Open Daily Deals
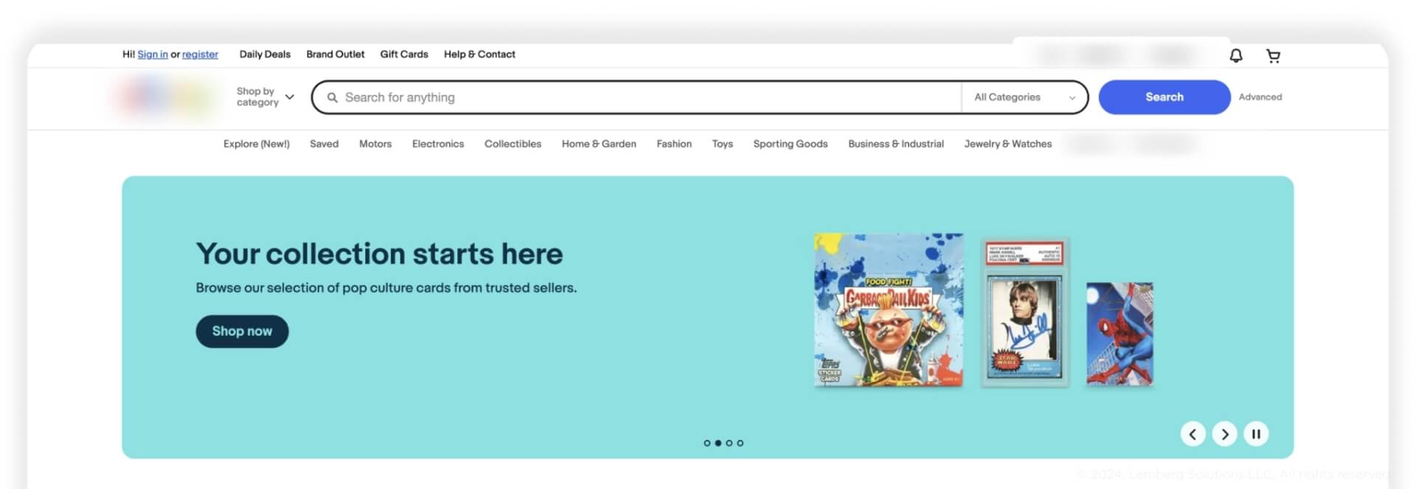 tap(265, 54)
